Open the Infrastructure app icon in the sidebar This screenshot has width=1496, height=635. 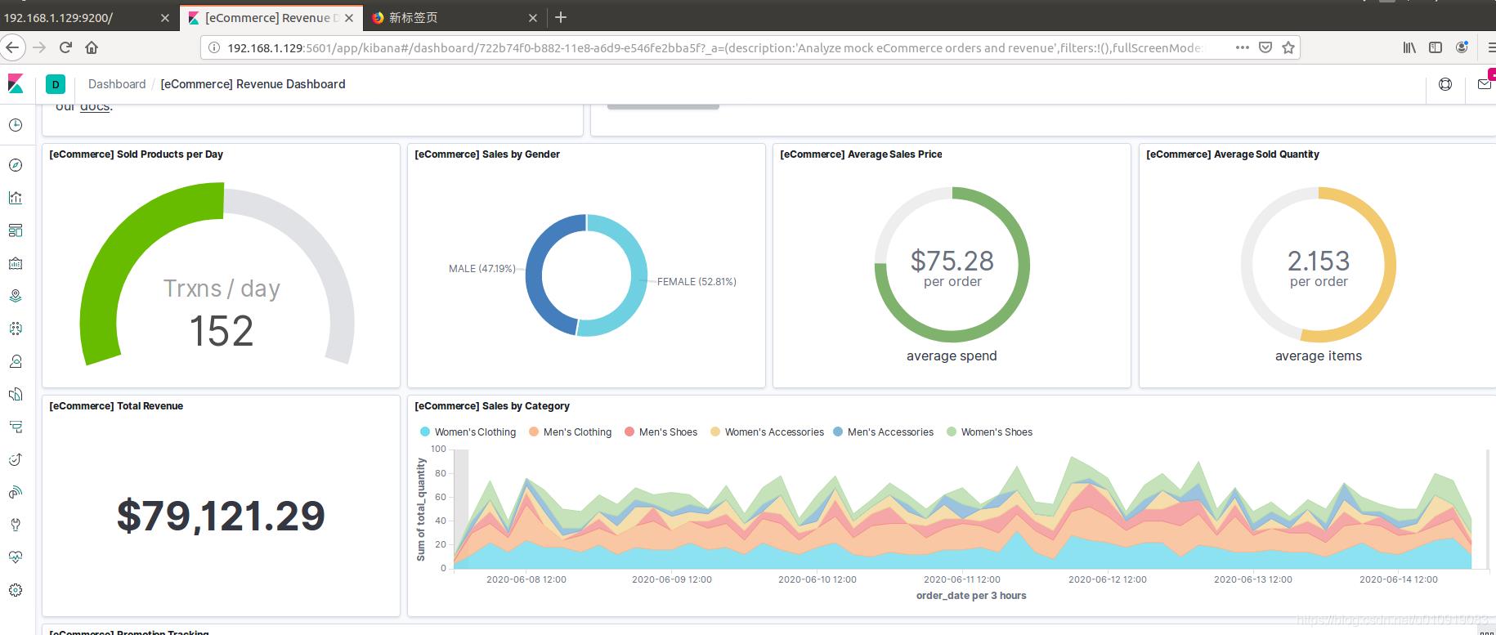point(16,361)
